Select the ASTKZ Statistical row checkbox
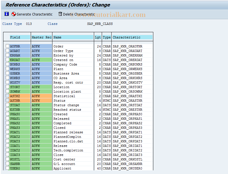The image size is (228, 174). pos(7,96)
